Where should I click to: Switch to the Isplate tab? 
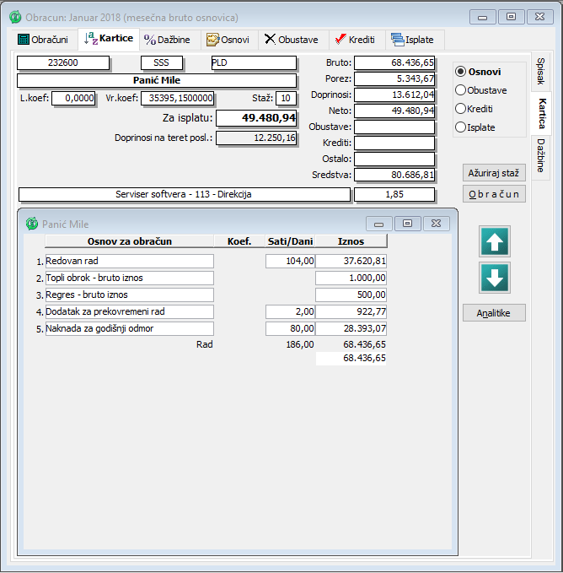point(413,40)
